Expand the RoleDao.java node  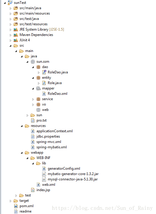(x=39, y=73)
